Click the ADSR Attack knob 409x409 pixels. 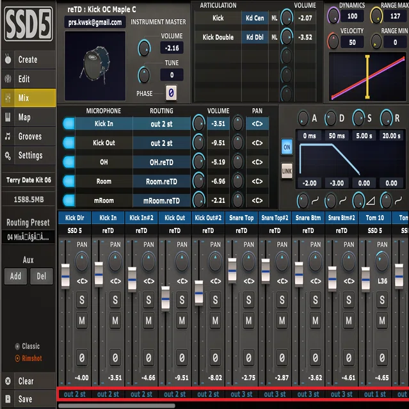click(303, 118)
